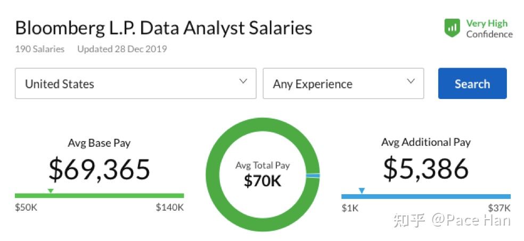Click the Bloomberg L.P. Data Analyst Salaries heading
Image resolution: width=524 pixels, height=241 pixels.
[164, 28]
